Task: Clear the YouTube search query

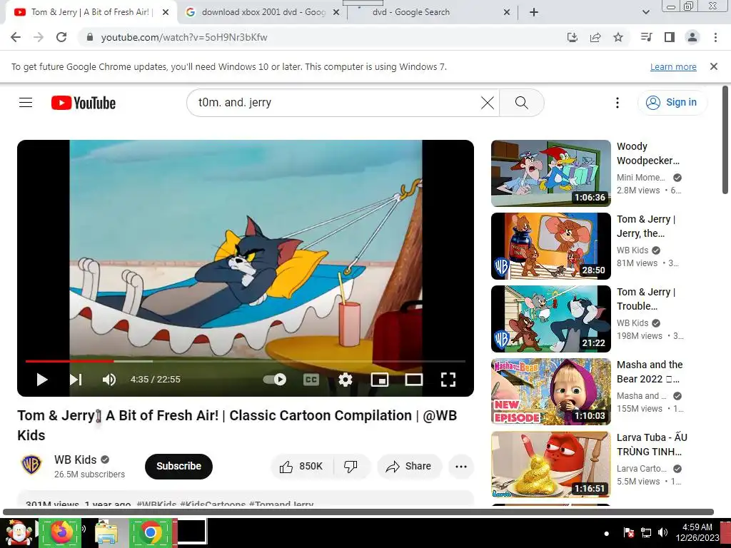Action: pyautogui.click(x=487, y=103)
